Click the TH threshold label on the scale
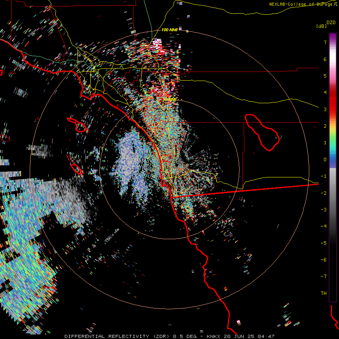 tap(324, 293)
